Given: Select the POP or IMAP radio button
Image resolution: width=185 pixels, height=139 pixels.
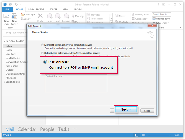Looking at the screenshot, I should 45,62.
